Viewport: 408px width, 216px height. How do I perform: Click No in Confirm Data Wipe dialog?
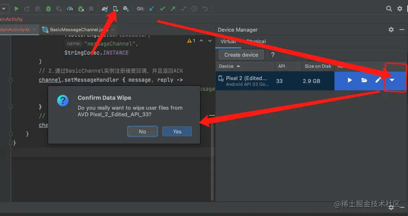click(142, 131)
